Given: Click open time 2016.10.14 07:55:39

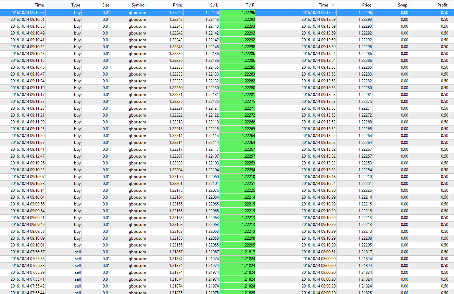Looking at the screenshot, I should tap(27, 272).
